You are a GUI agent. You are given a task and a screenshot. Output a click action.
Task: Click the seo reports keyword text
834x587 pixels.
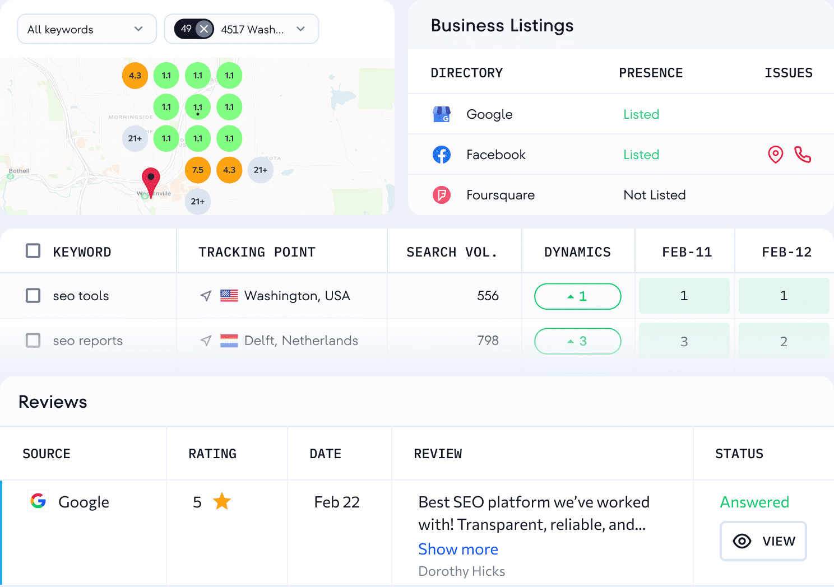(x=87, y=341)
